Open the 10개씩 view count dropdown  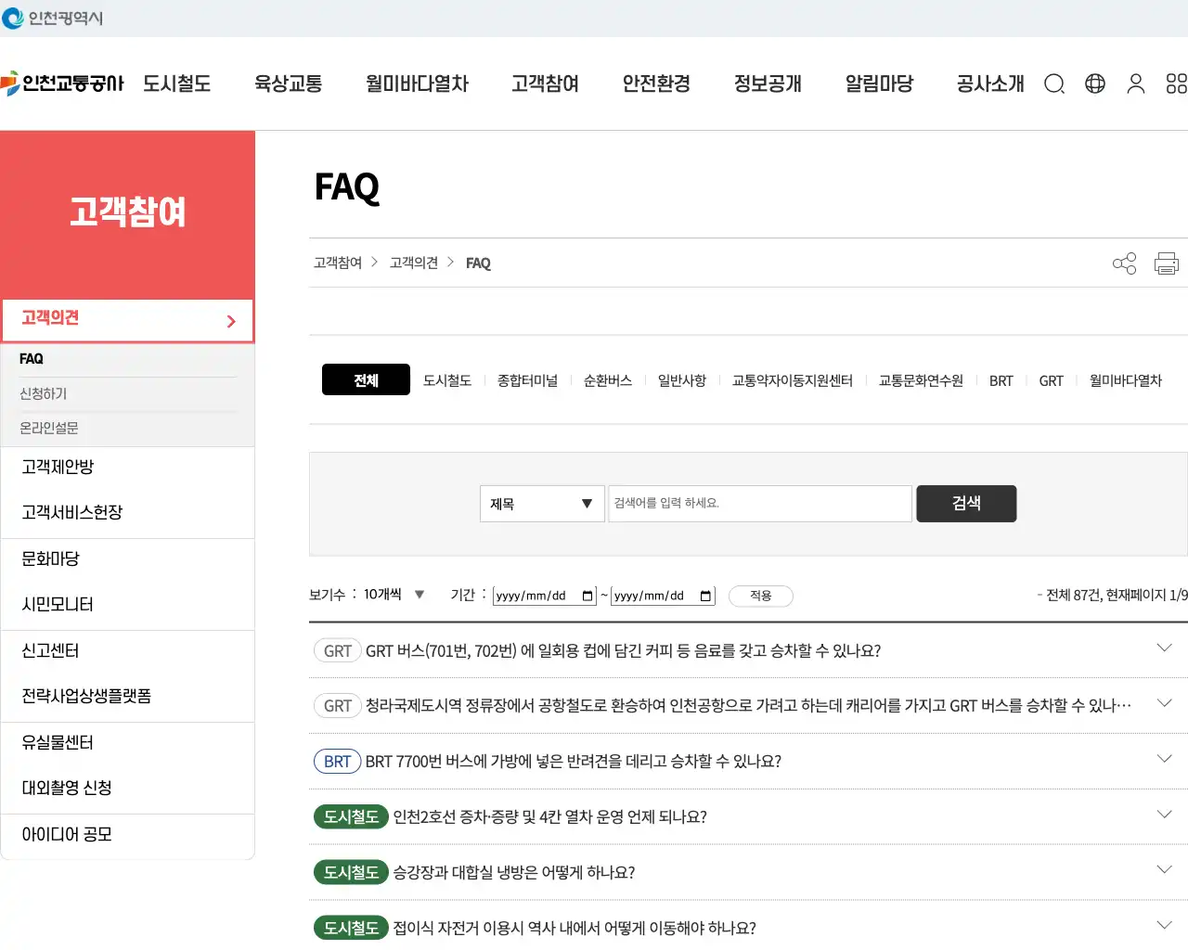[x=394, y=595]
